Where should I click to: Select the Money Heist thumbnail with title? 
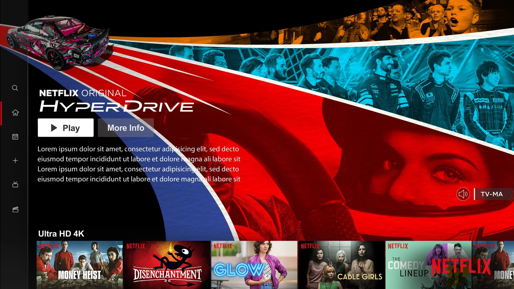click(80, 265)
